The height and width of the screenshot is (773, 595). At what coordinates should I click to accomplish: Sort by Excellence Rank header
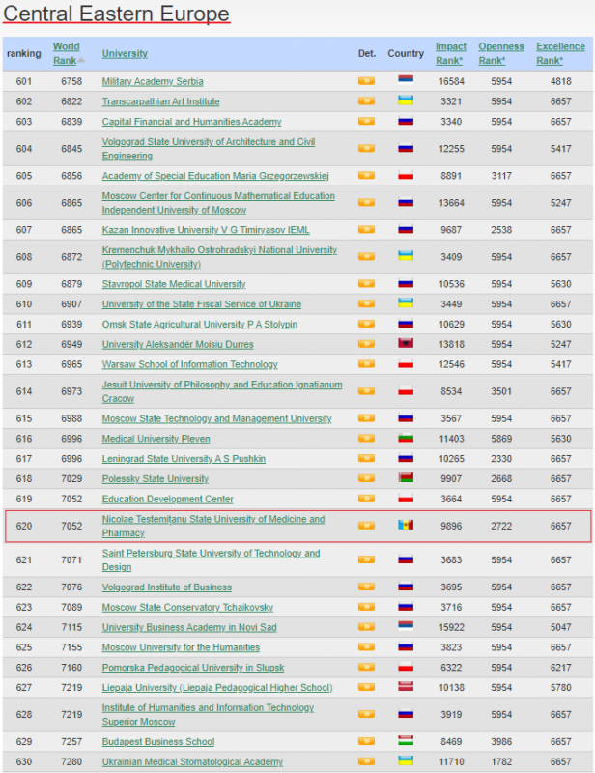point(560,53)
